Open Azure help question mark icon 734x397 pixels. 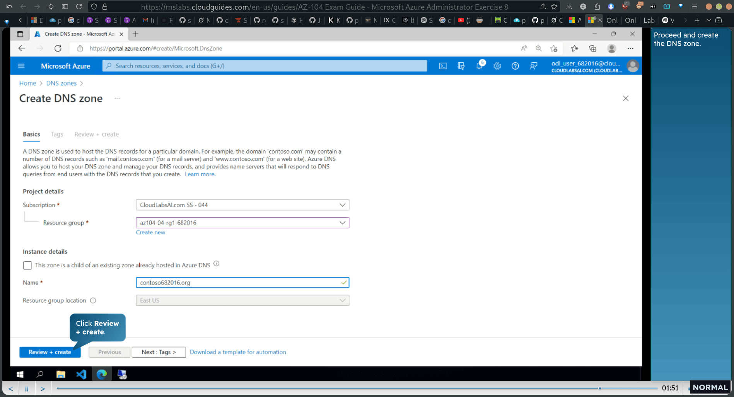[x=515, y=66]
